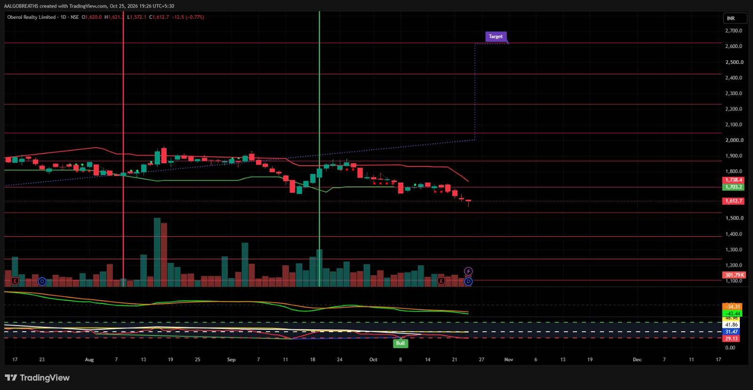The height and width of the screenshot is (390, 753).
Task: Open the INR currency selector
Action: (735, 18)
